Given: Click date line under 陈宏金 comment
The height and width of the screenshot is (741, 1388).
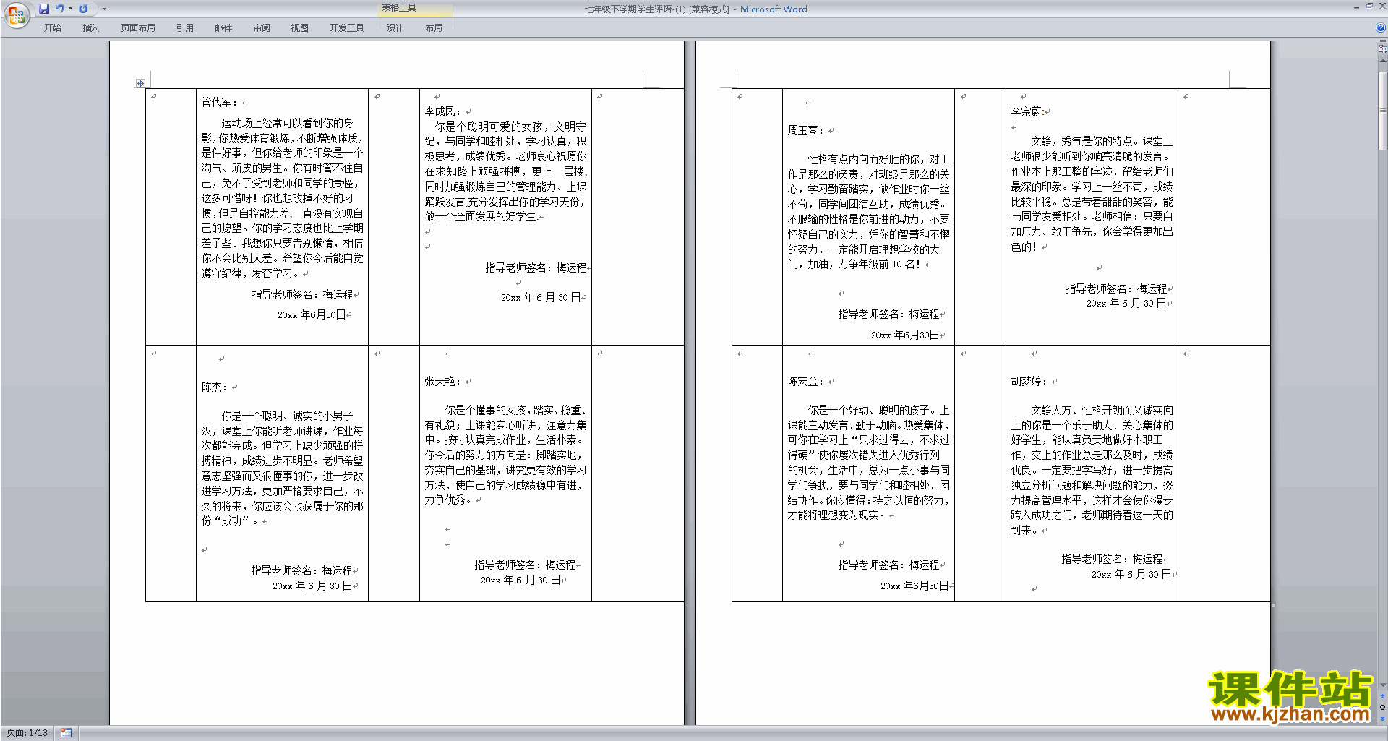Looking at the screenshot, I should (x=914, y=586).
